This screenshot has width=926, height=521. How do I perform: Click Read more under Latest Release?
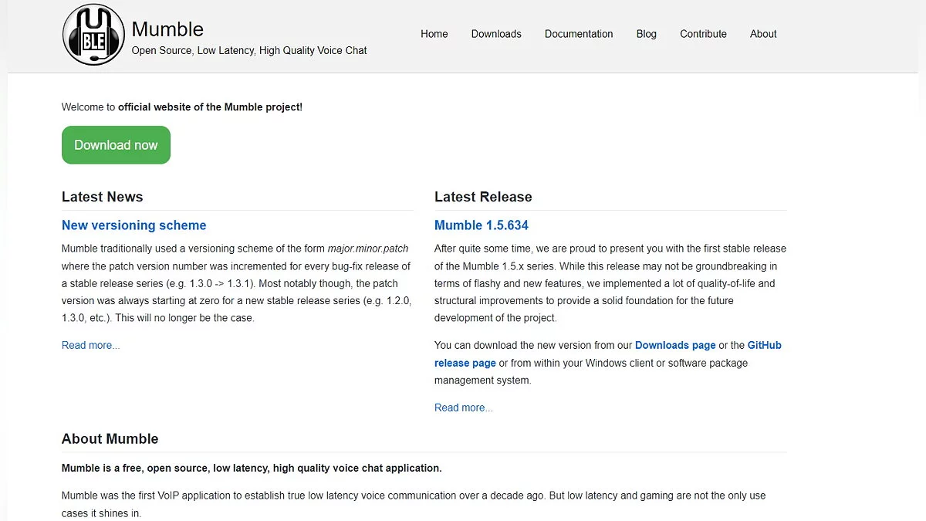tap(464, 408)
